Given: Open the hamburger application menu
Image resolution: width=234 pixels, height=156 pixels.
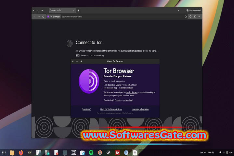Looking at the screenshot, I should [199, 17].
